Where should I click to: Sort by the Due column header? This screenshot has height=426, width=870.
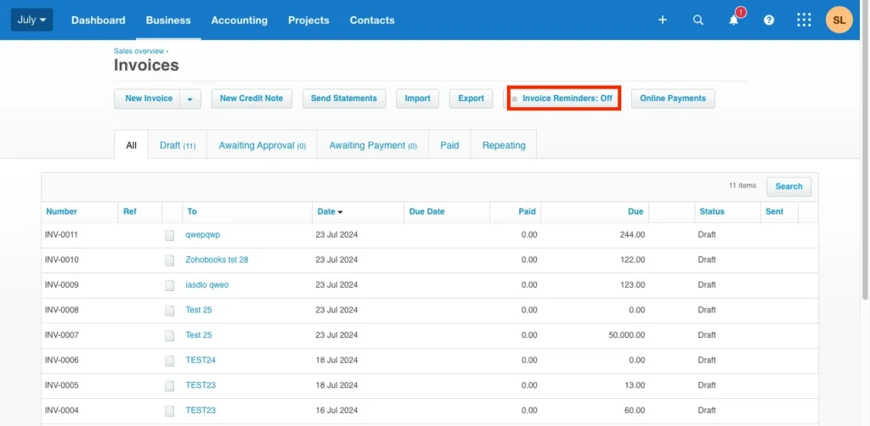[636, 211]
